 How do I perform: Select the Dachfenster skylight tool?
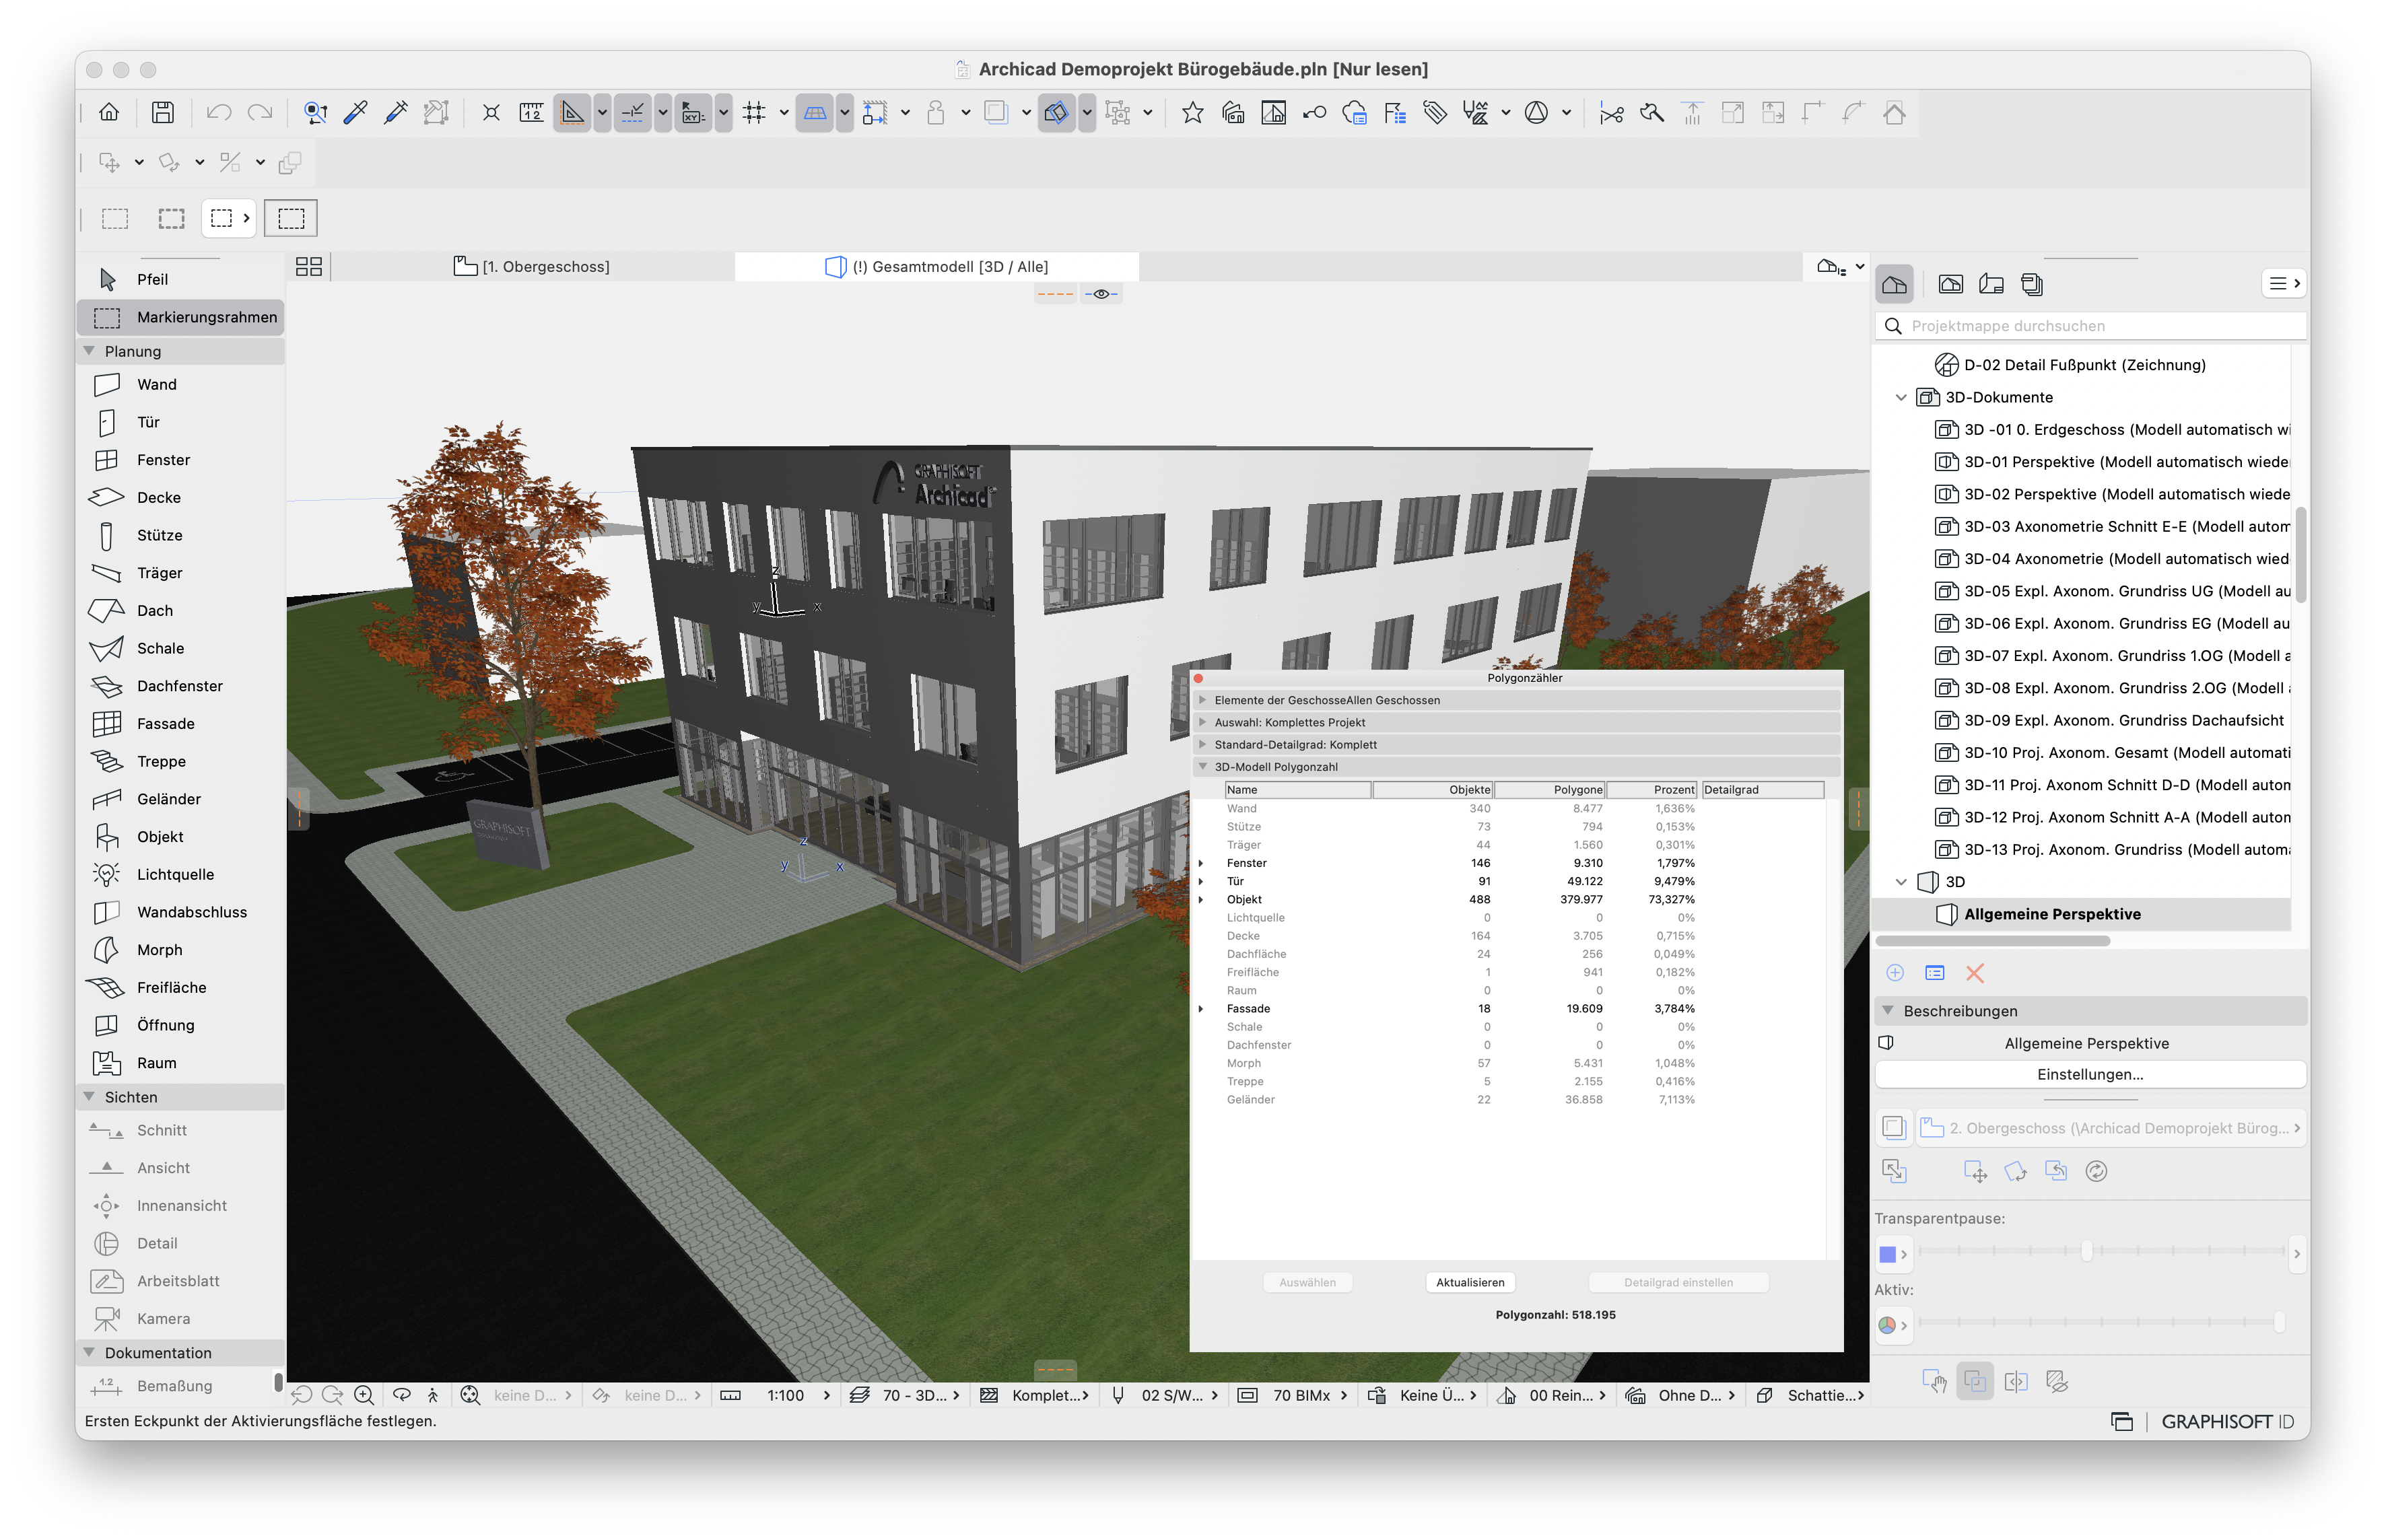pyautogui.click(x=180, y=686)
